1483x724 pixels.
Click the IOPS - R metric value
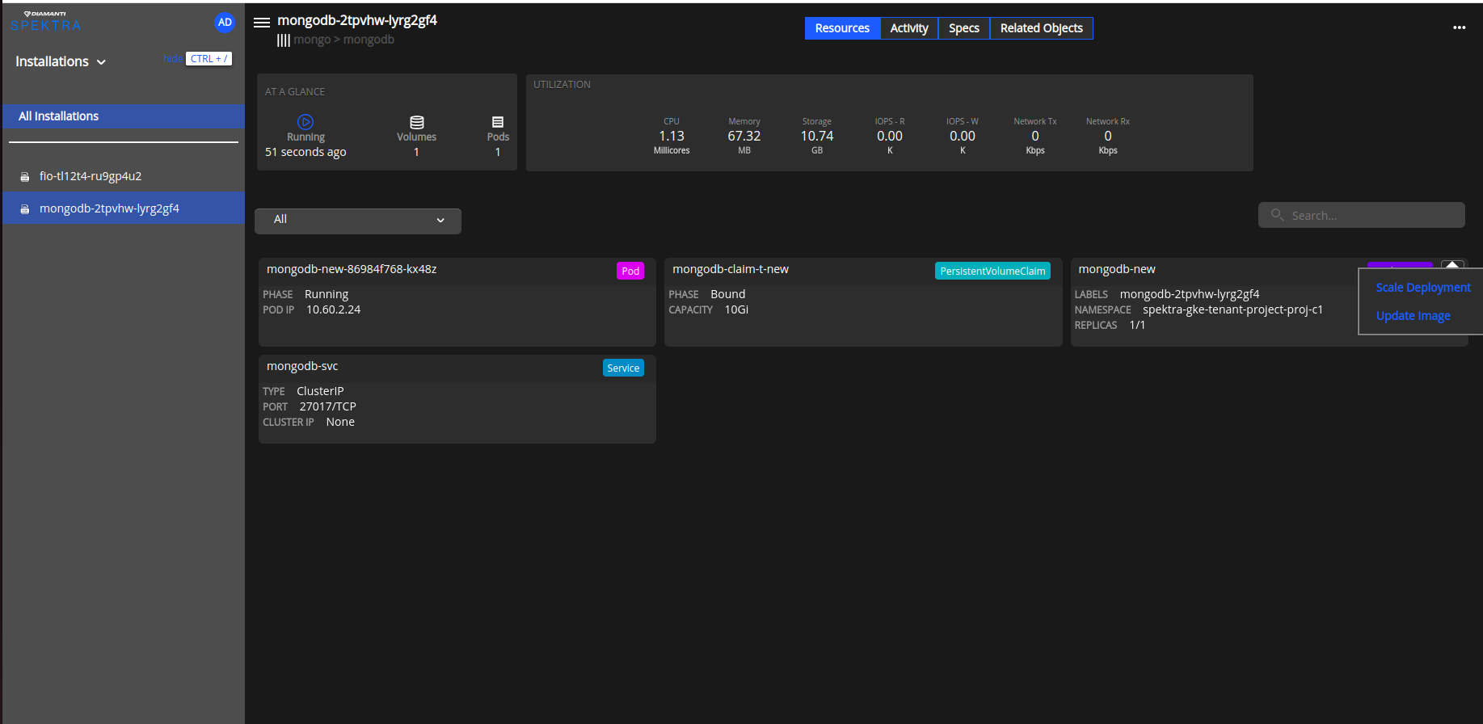pyautogui.click(x=890, y=136)
